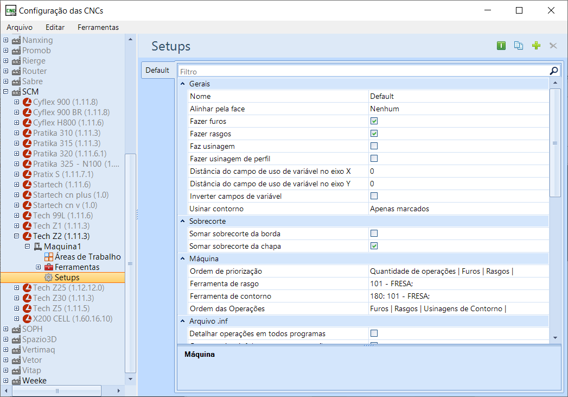The height and width of the screenshot is (397, 568).
Task: Select the Default setup tab
Action: point(157,71)
